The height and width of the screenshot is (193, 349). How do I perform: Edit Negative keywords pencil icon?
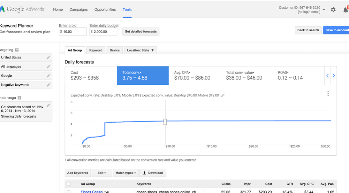click(48, 85)
